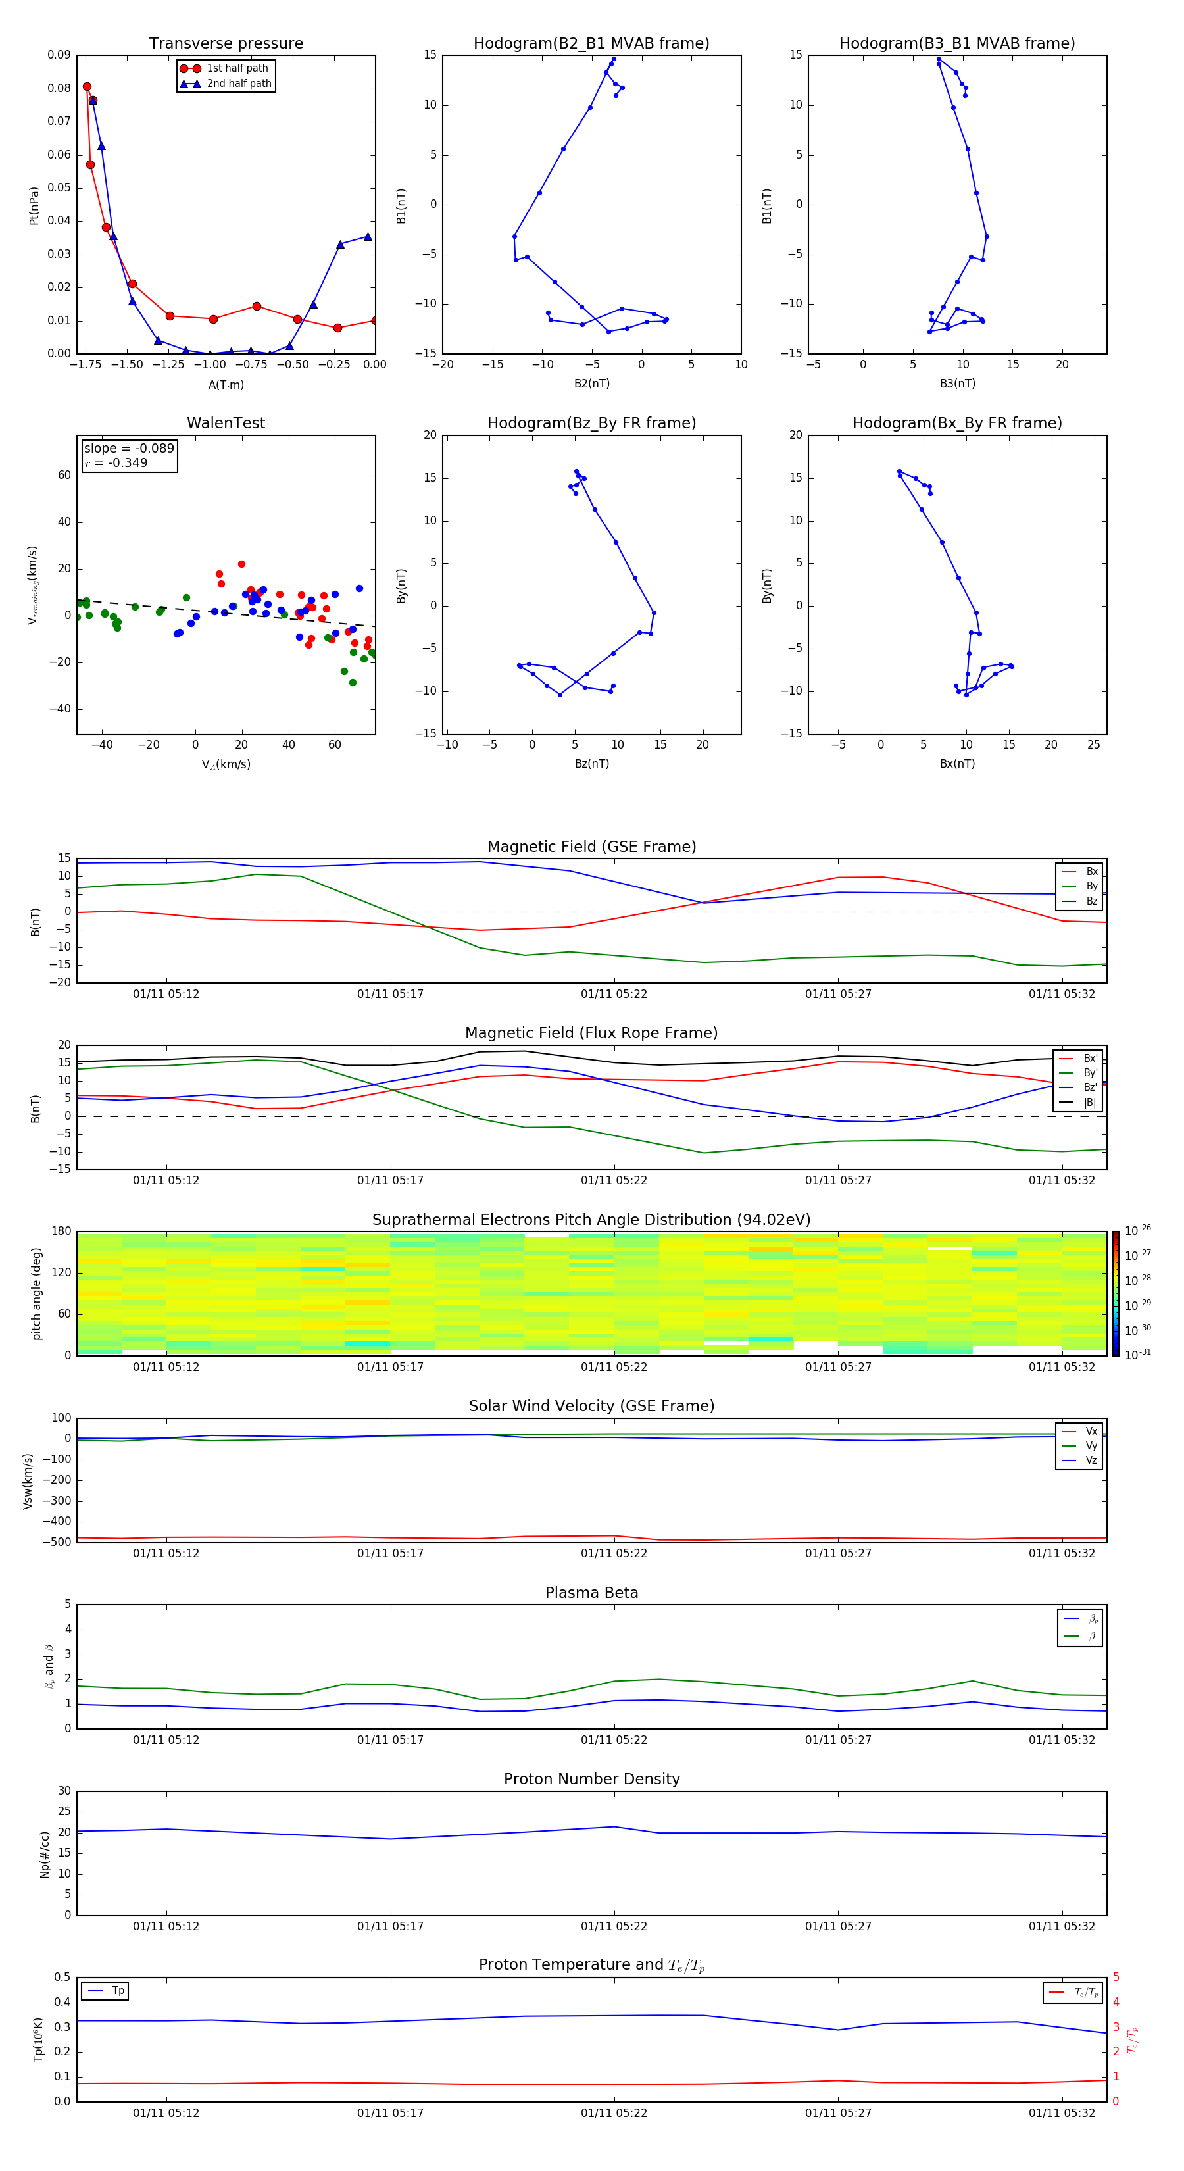This screenshot has height=2171, width=1184.
Task: Select the Vz legend entry in Solar Wind plot
Action: 1079,1460
